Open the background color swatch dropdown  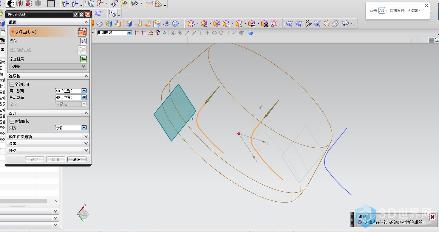(58, 4)
